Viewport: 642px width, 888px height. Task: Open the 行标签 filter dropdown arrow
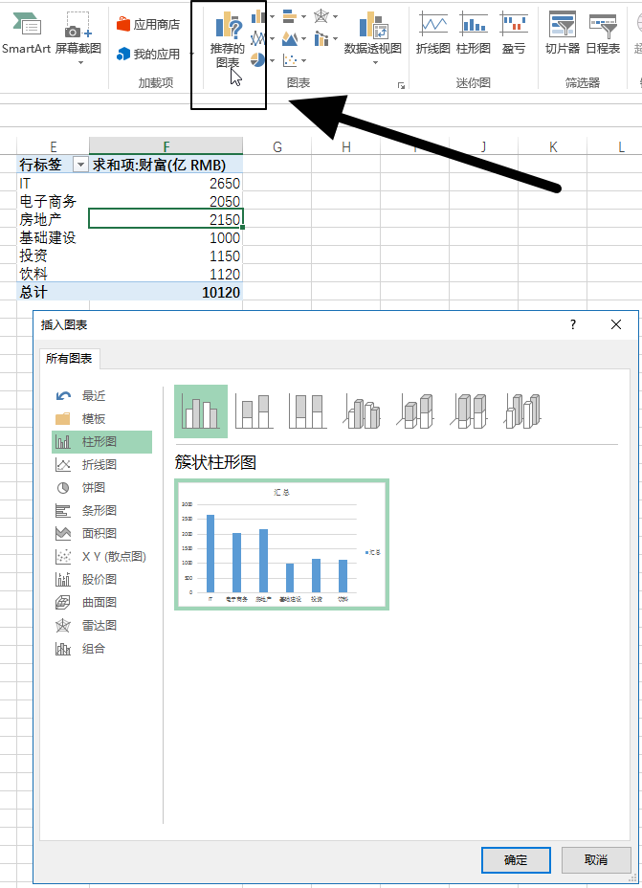(x=79, y=165)
